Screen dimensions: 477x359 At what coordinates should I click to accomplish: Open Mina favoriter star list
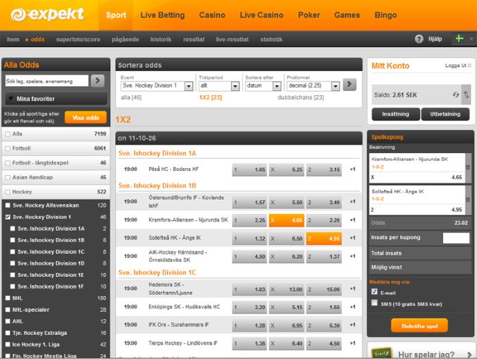56,98
